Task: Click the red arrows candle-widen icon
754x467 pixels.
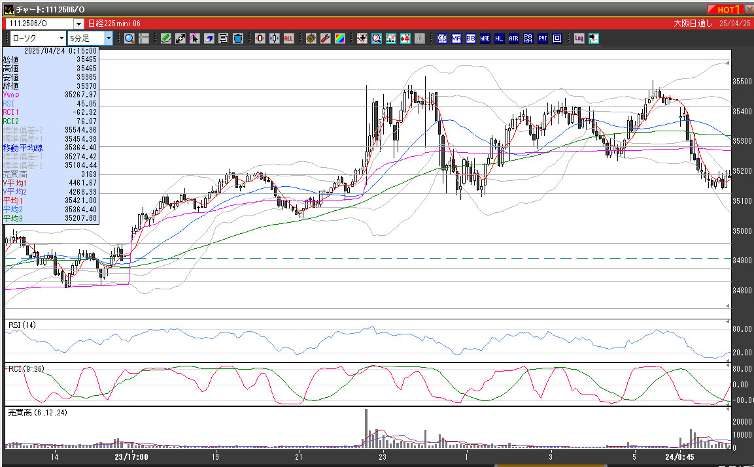Action: tap(260, 39)
